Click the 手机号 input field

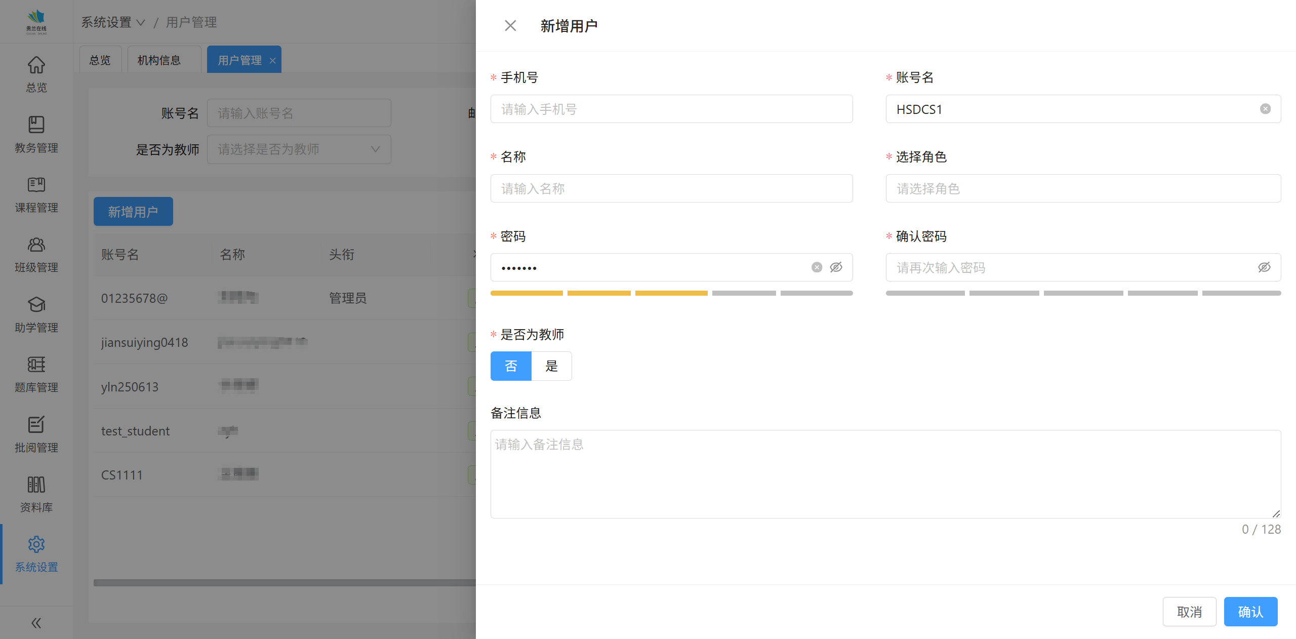[671, 109]
